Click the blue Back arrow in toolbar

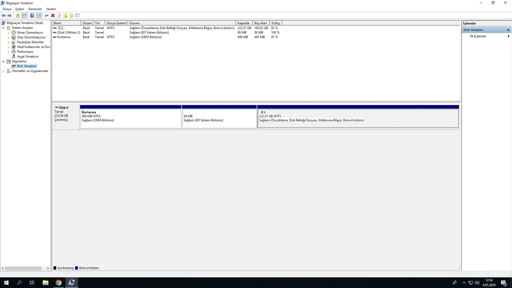(3, 15)
